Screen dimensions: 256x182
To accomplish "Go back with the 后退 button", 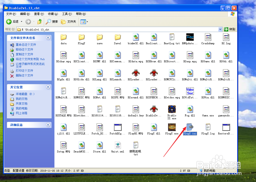I will (x=12, y=21).
